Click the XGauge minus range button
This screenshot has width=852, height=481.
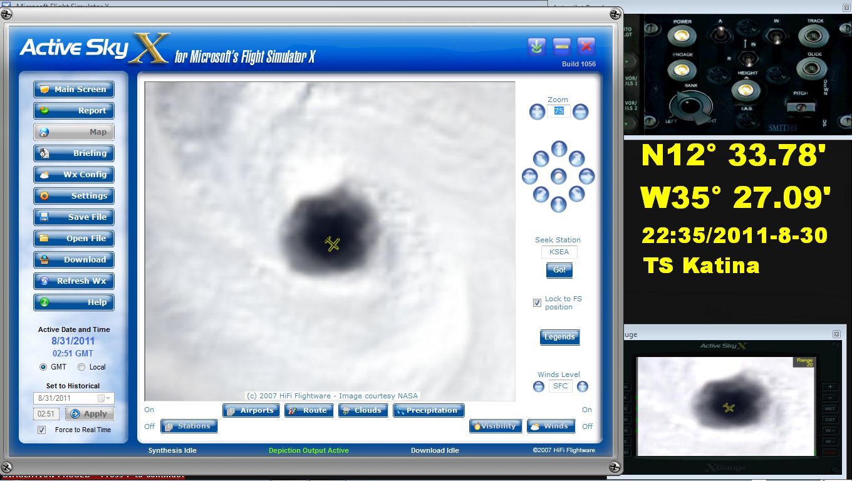(829, 398)
